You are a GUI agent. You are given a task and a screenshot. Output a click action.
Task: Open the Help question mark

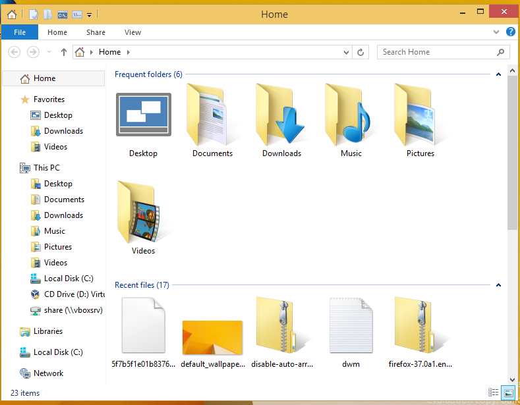[x=510, y=32]
